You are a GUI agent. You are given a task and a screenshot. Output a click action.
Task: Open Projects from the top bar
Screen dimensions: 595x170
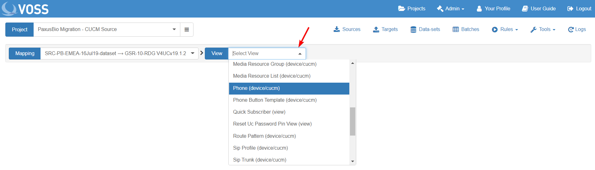[412, 9]
